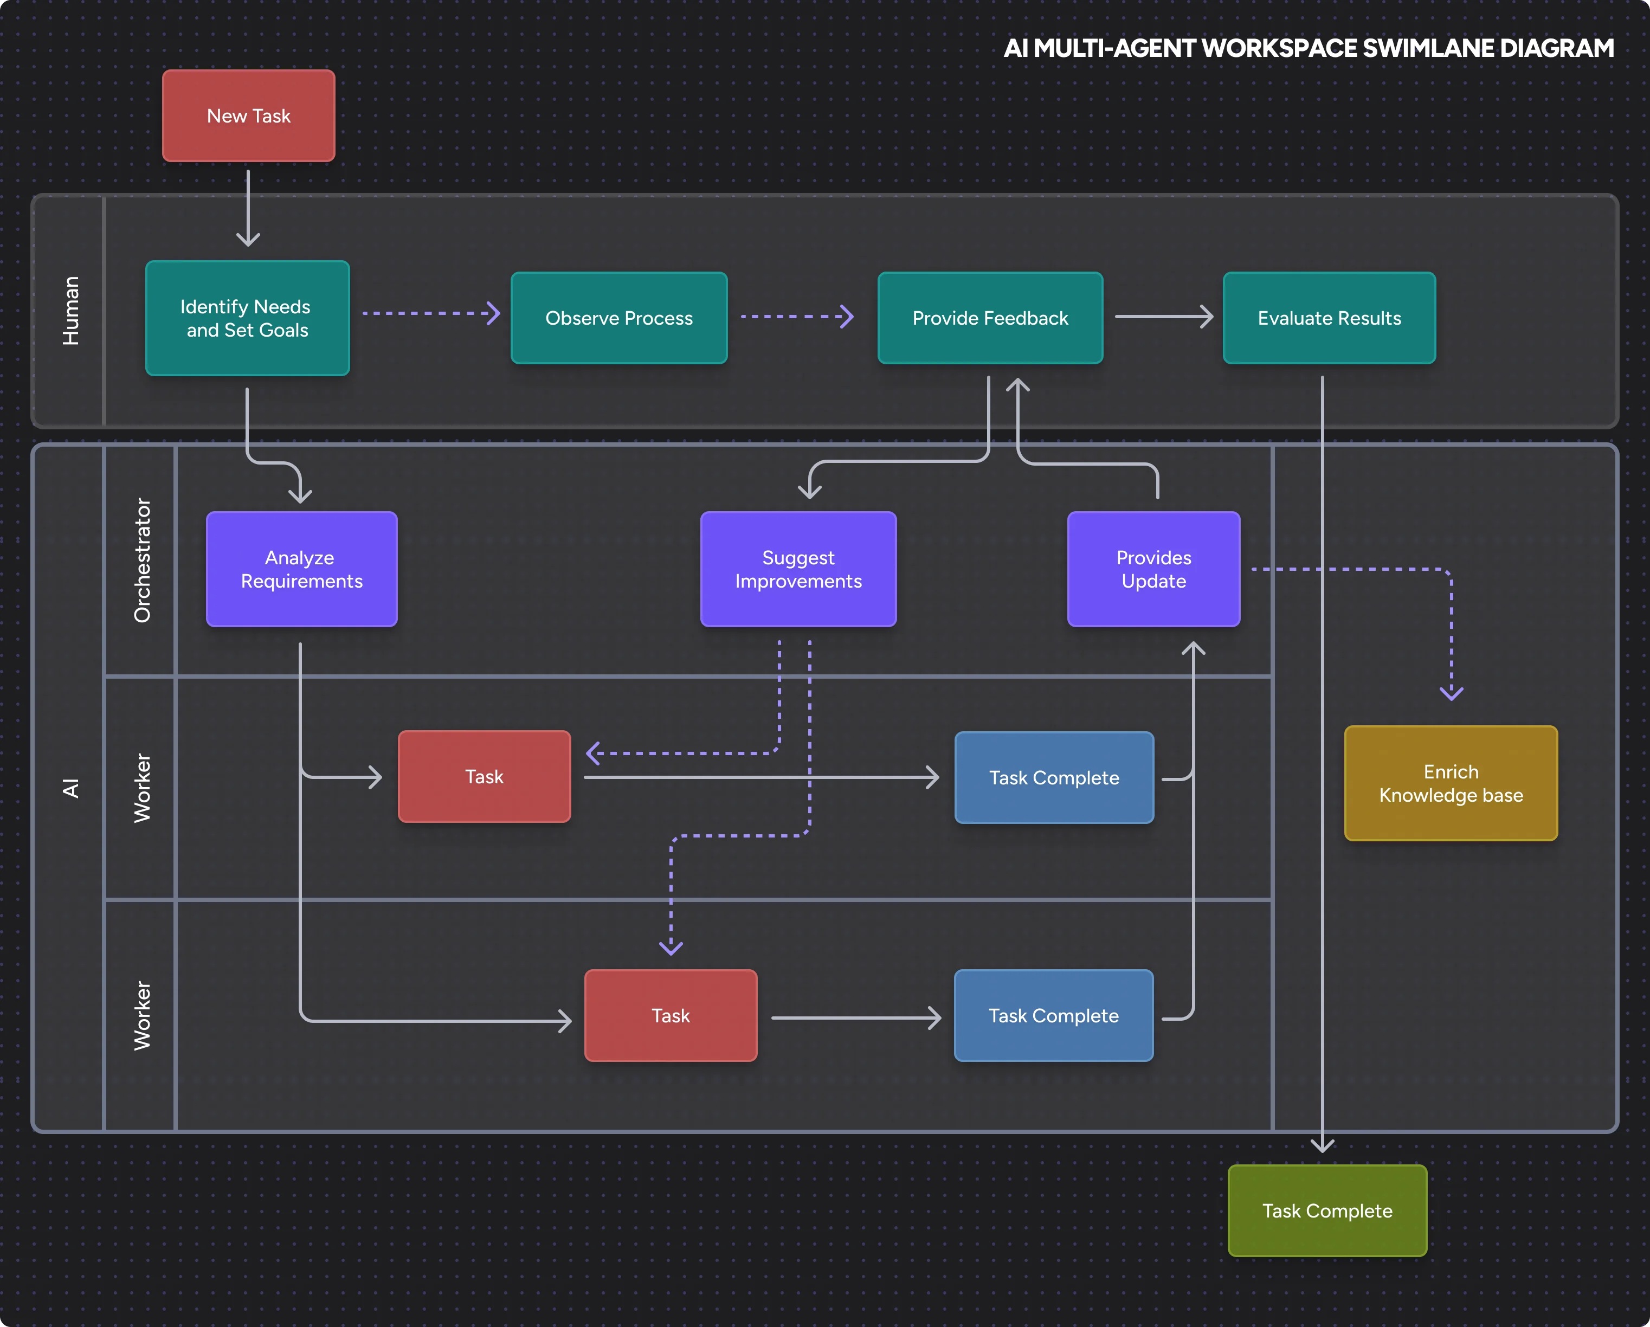Click the Provides Update node
The image size is (1650, 1327).
[x=1153, y=569]
